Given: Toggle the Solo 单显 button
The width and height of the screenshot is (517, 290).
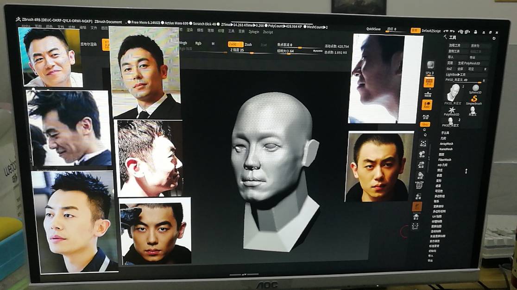Looking at the screenshot, I should point(416,216).
